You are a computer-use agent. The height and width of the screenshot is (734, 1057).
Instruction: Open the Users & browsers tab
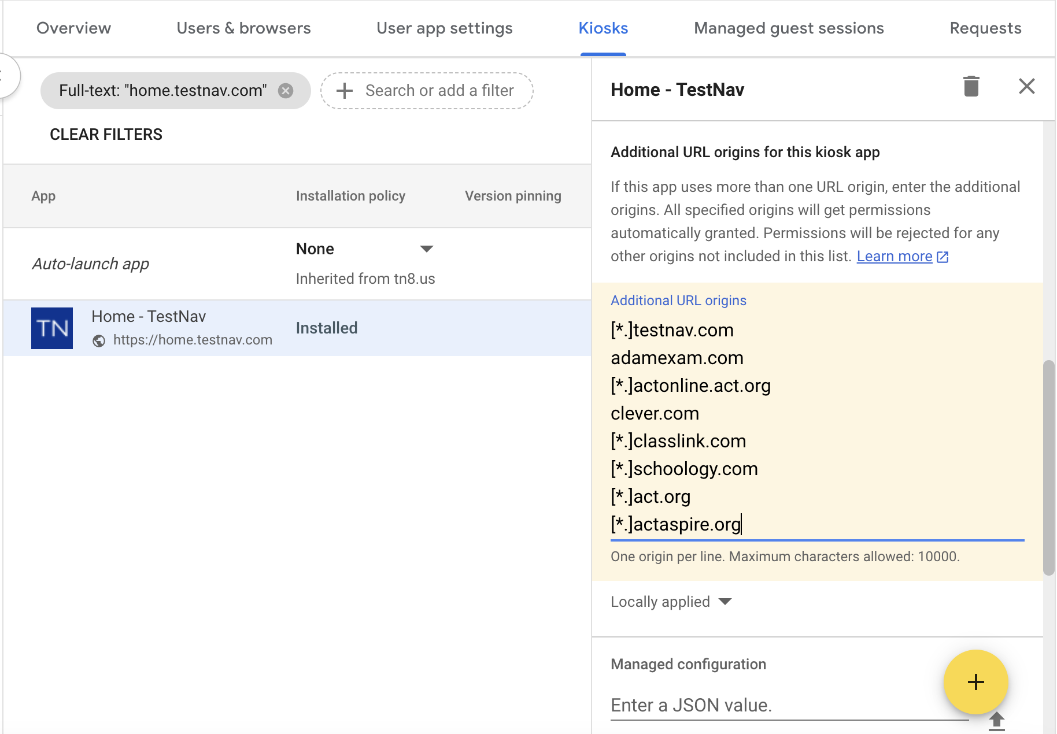[243, 28]
